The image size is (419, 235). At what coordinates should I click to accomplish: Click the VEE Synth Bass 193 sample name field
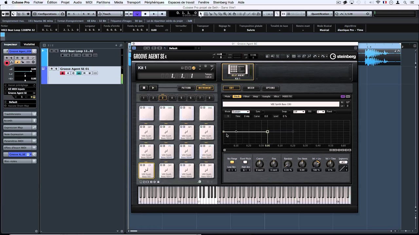281,104
